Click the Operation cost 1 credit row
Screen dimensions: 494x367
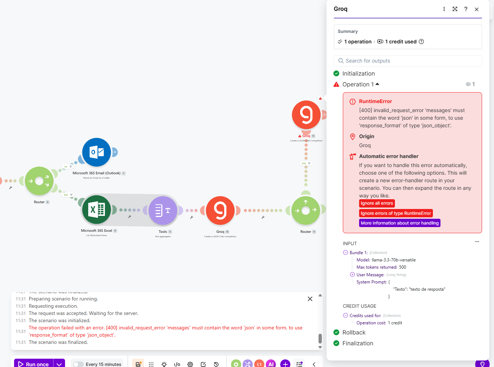[x=379, y=323]
